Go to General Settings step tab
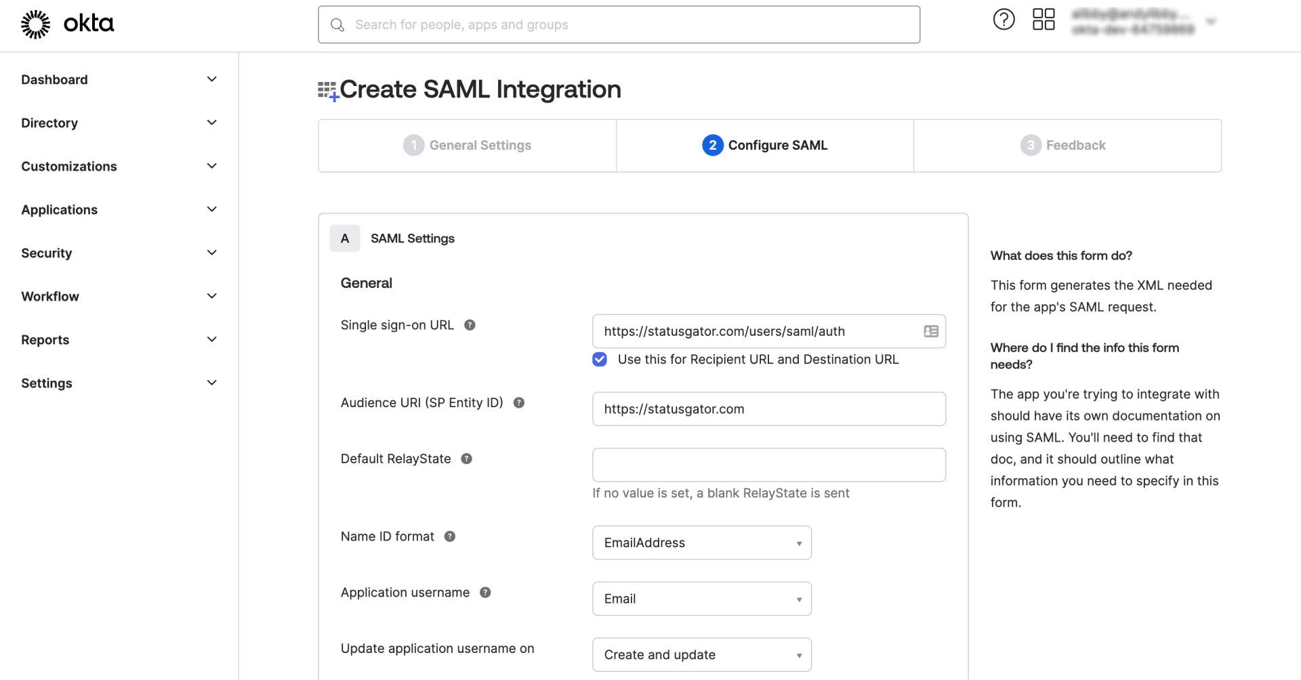The image size is (1301, 680). coord(467,146)
